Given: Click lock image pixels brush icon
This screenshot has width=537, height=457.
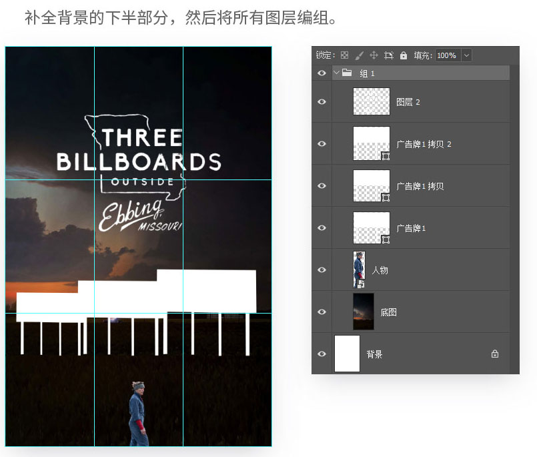Looking at the screenshot, I should [360, 55].
